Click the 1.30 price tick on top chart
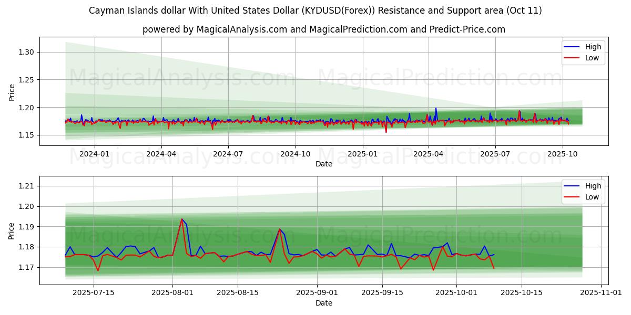 (26, 52)
